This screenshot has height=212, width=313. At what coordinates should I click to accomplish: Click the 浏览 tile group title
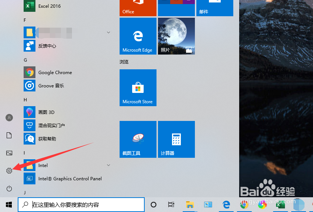[x=124, y=62]
